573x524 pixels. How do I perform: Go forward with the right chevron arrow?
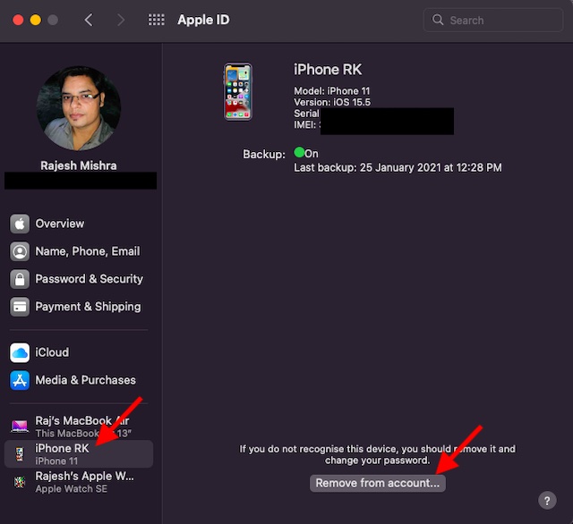(121, 20)
